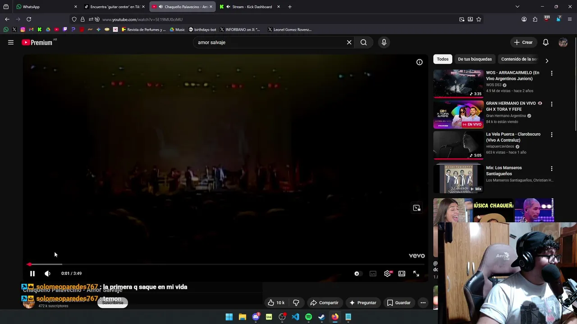The height and width of the screenshot is (324, 577).
Task: Save the video with Guardar
Action: point(399,303)
